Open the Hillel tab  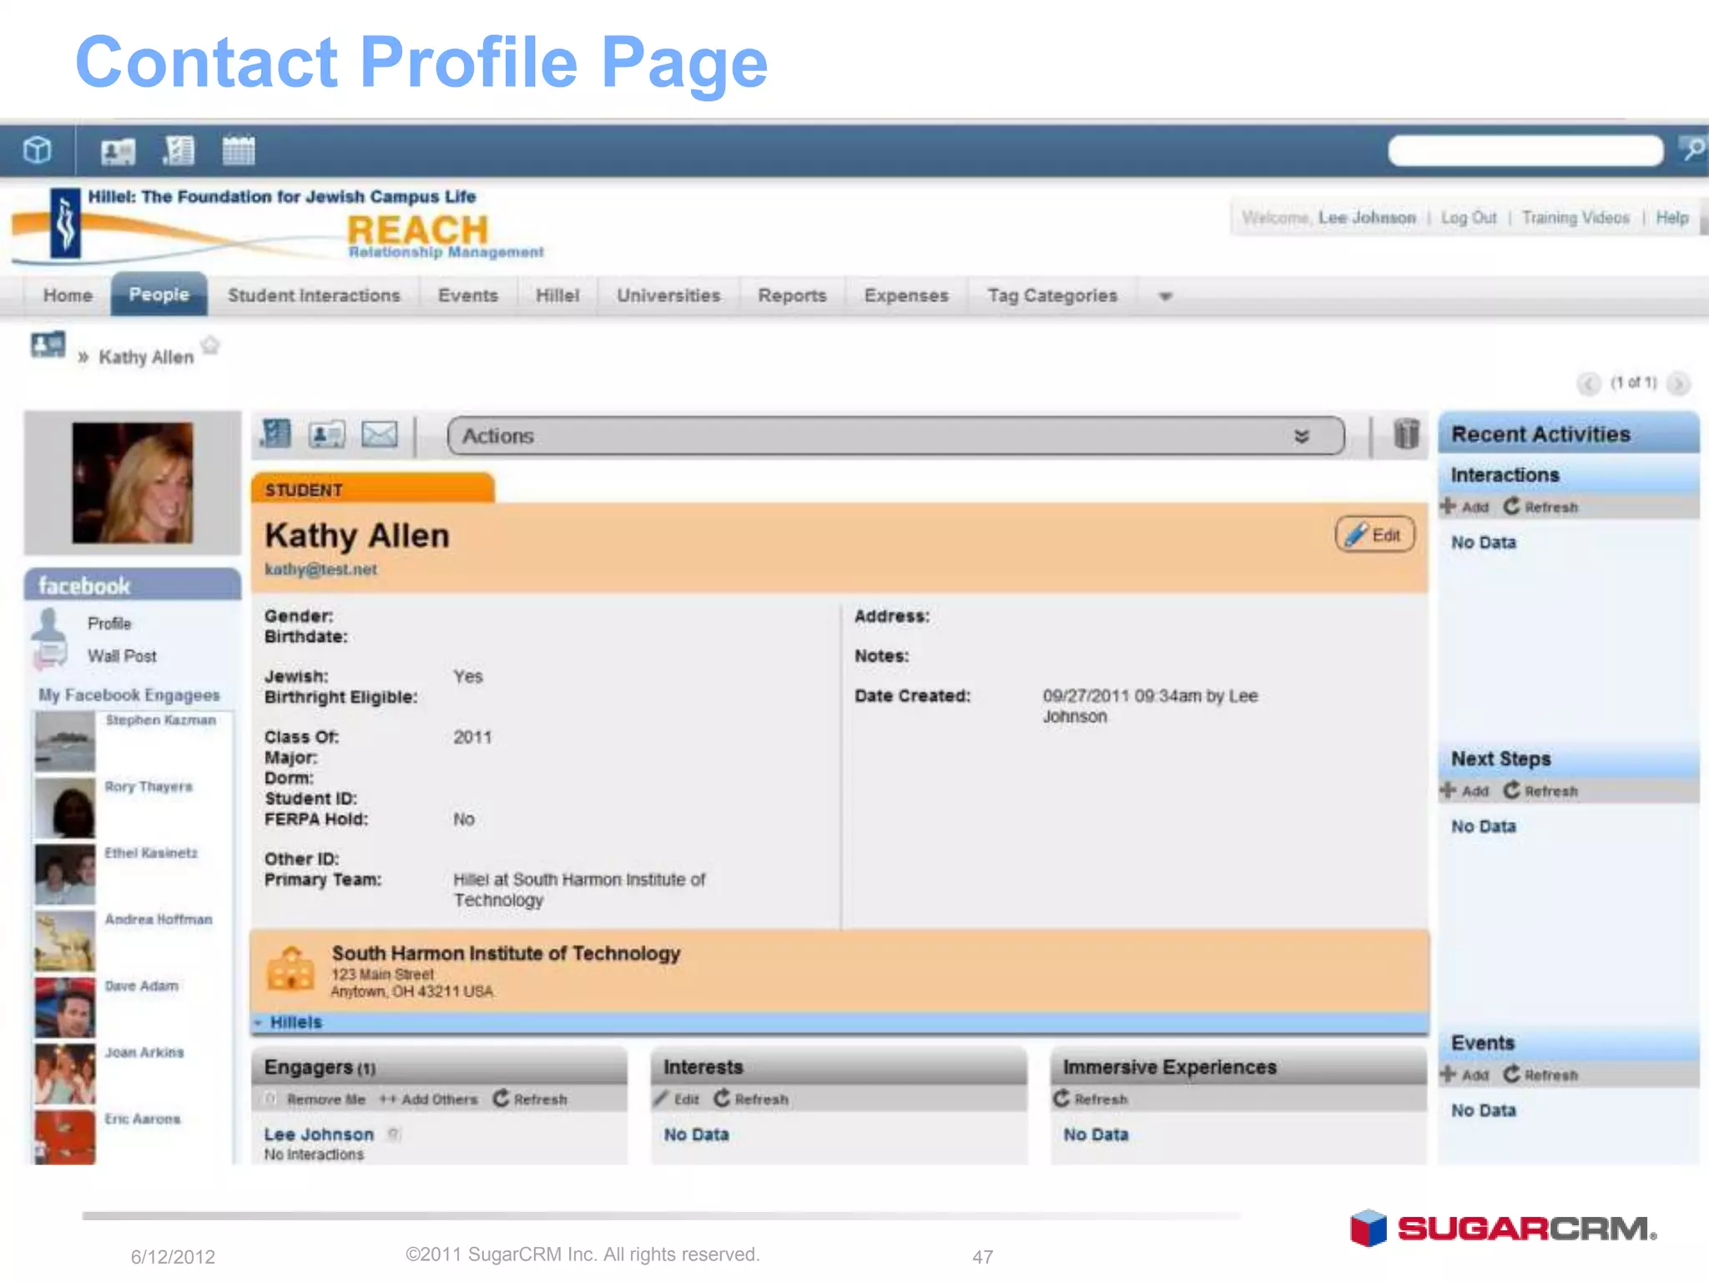[x=557, y=295]
